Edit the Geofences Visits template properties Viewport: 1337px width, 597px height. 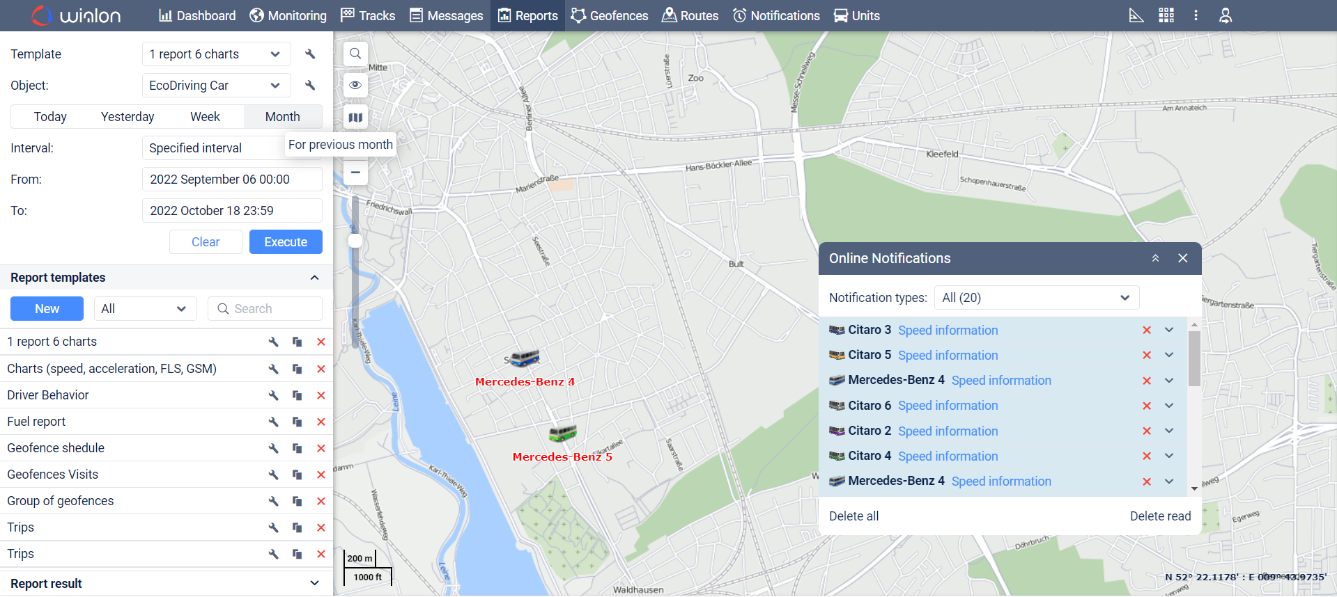tap(274, 475)
